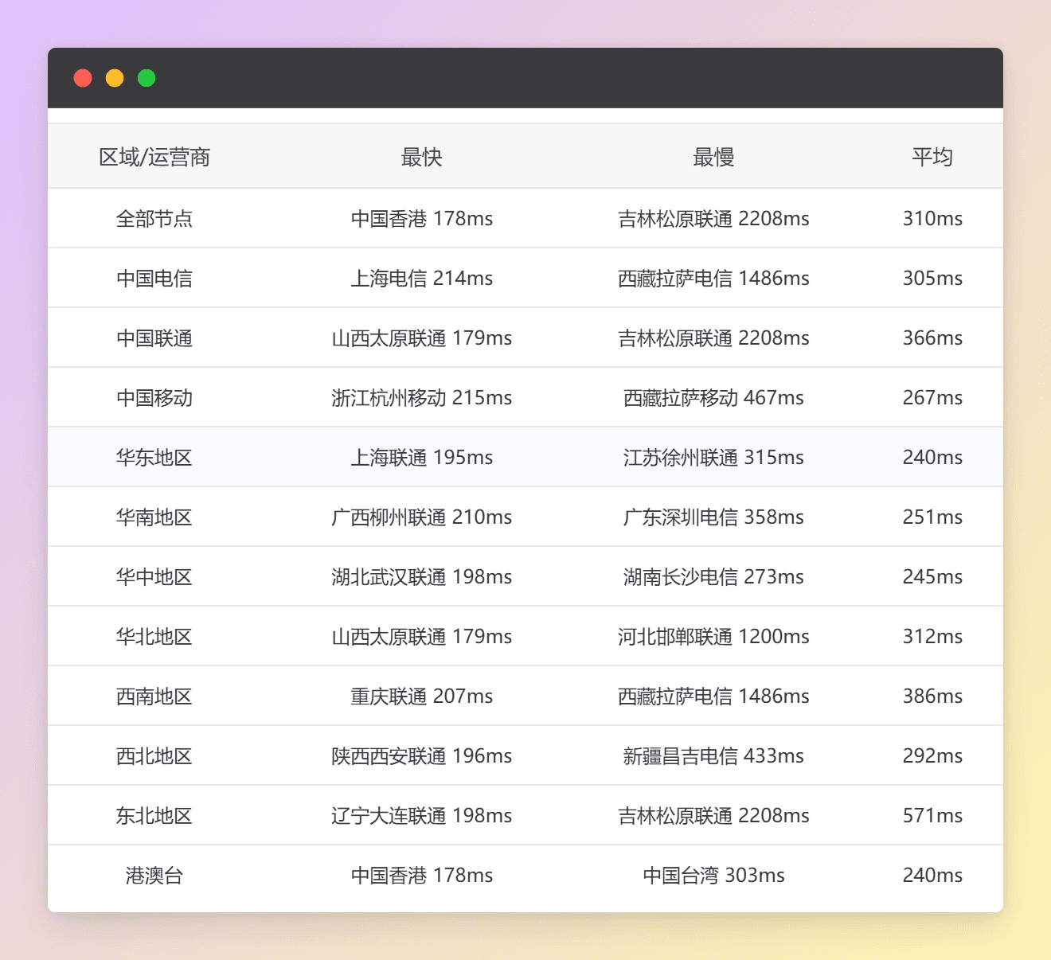Click 中国香港 178ms in 港澳台 row
Image resolution: width=1051 pixels, height=960 pixels.
422,875
